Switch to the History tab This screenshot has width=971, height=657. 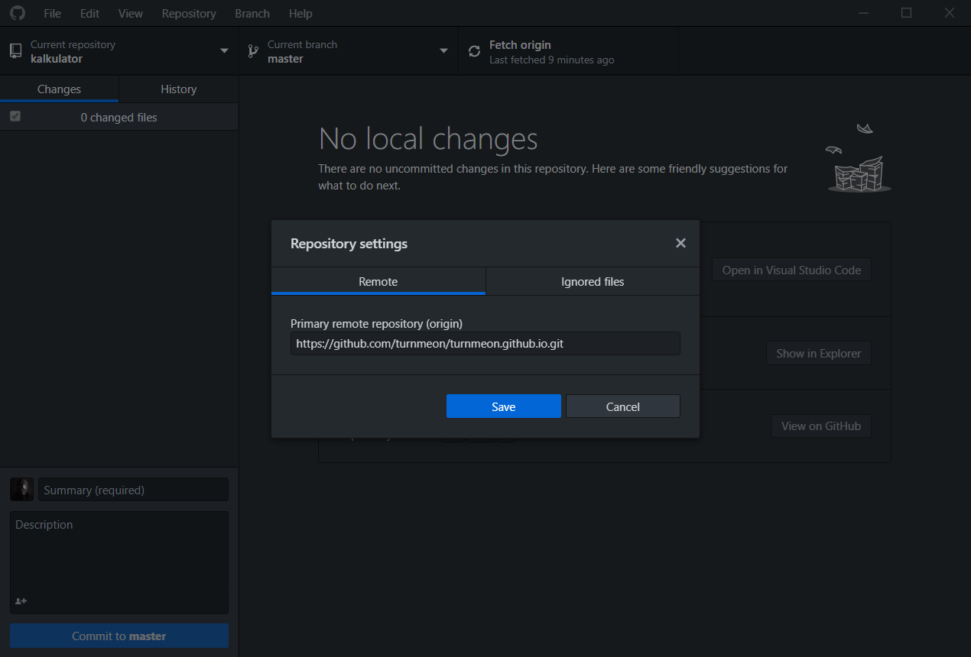pyautogui.click(x=178, y=89)
